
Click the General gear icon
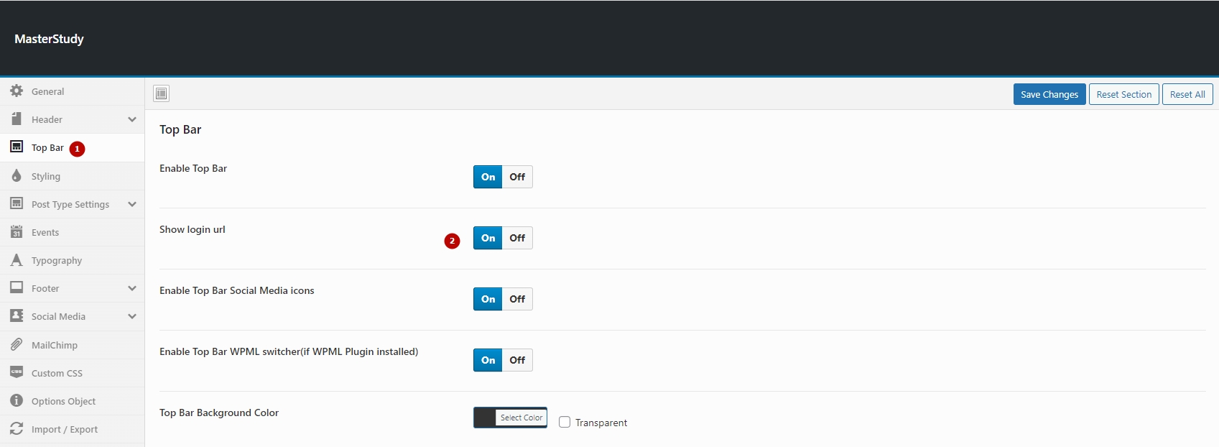(17, 91)
